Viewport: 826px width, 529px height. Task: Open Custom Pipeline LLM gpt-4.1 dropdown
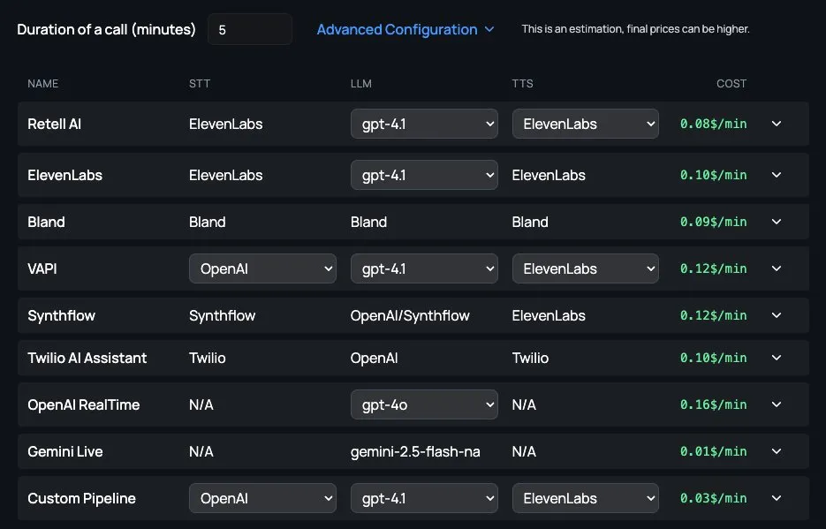pyautogui.click(x=424, y=498)
